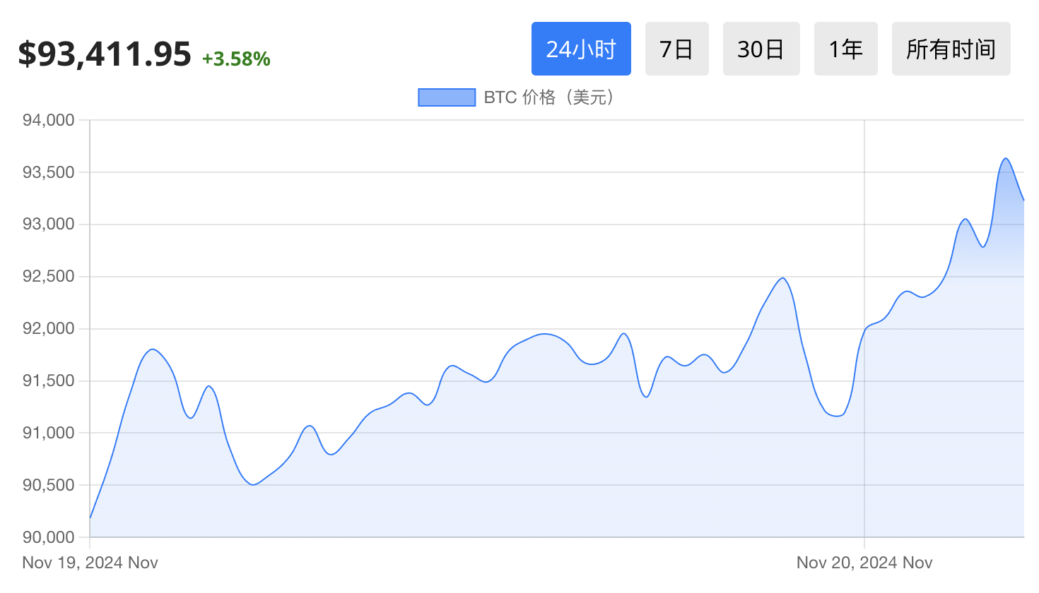Show 所有时间 price history

(951, 49)
